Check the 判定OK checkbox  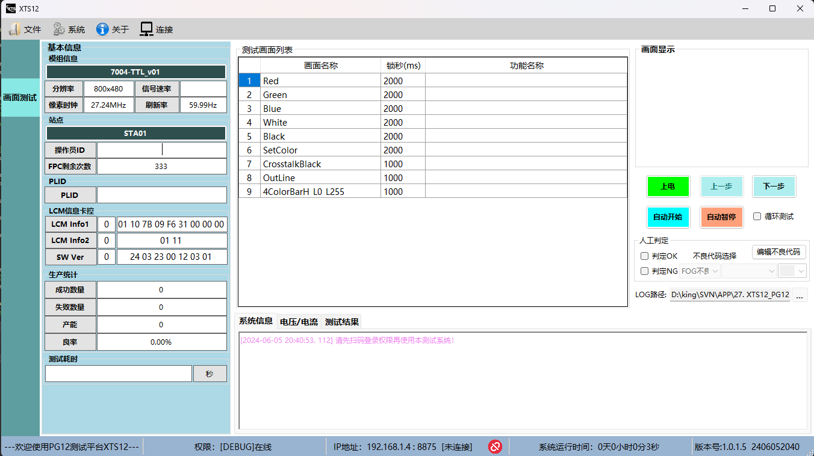(x=645, y=256)
